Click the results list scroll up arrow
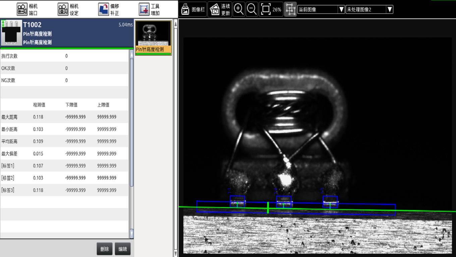The width and height of the screenshot is (456, 257). [132, 54]
